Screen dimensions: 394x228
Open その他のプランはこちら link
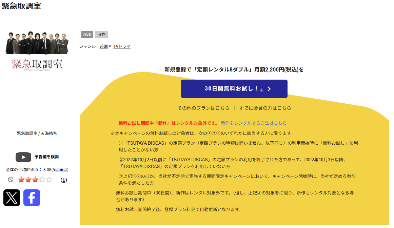pyautogui.click(x=203, y=108)
